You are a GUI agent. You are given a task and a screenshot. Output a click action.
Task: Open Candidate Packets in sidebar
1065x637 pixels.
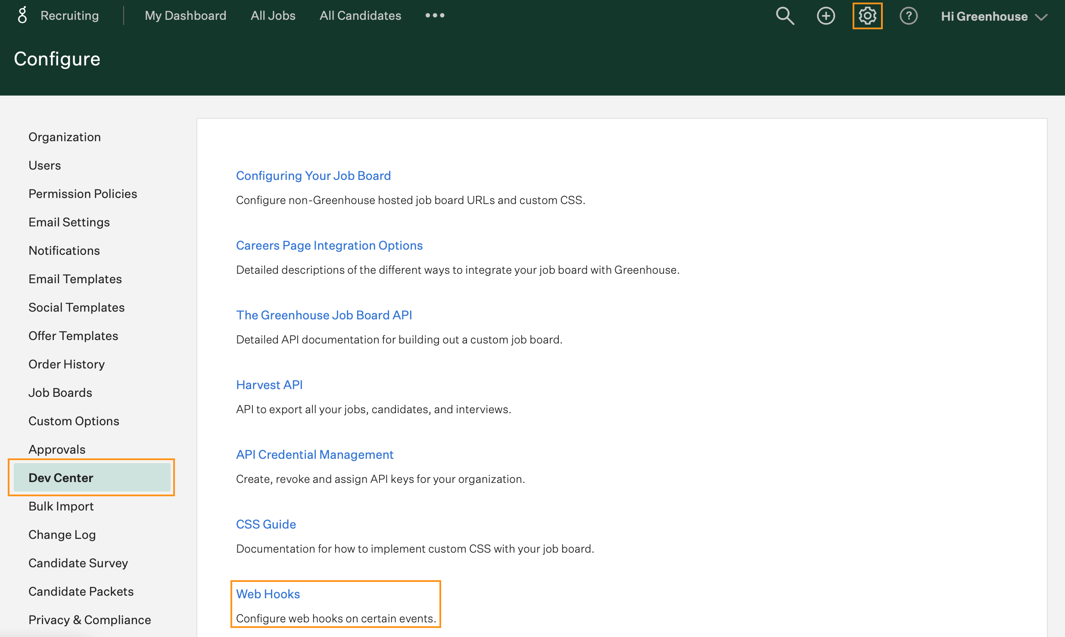tap(81, 591)
